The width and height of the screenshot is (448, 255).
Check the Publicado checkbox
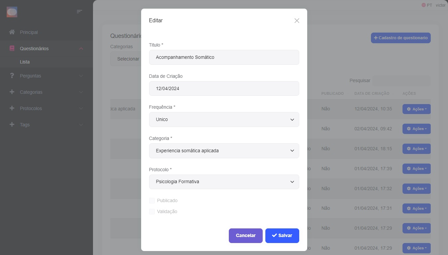(152, 200)
